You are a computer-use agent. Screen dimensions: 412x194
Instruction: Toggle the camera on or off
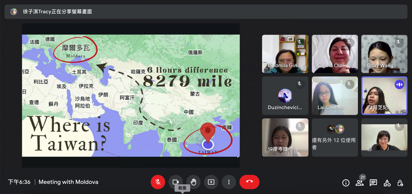point(176,182)
